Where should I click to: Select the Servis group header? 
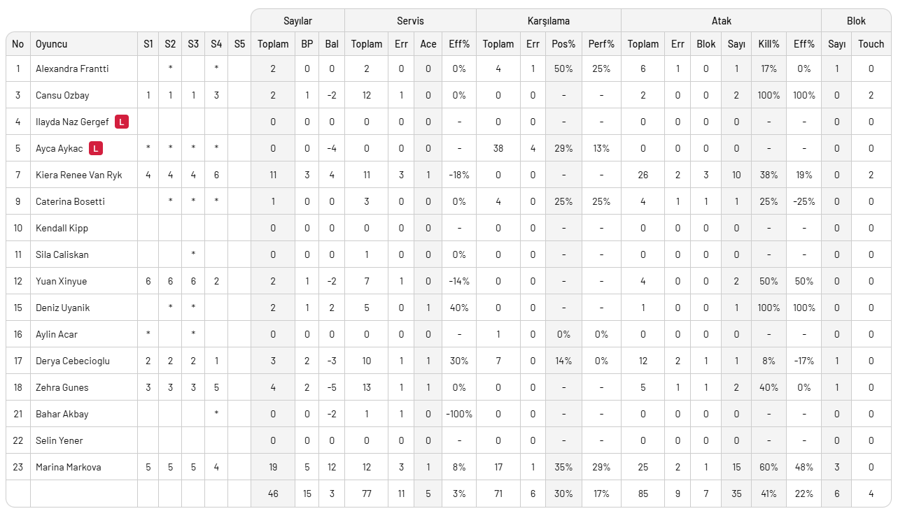[x=409, y=21]
